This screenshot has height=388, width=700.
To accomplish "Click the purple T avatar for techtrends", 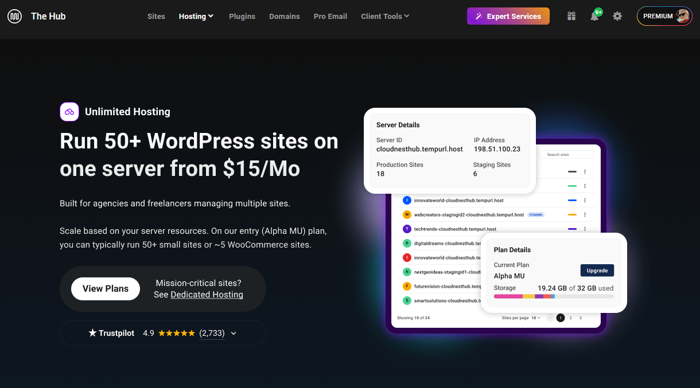I will point(407,229).
